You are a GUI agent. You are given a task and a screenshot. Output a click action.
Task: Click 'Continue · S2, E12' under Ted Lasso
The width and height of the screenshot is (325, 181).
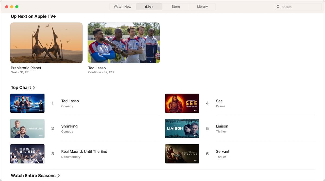[x=101, y=72]
